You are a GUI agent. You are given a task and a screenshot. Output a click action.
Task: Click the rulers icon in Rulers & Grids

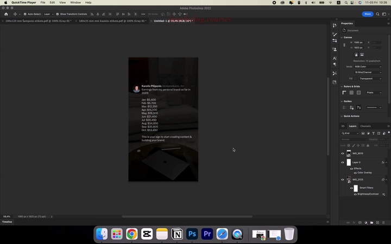coord(344,93)
